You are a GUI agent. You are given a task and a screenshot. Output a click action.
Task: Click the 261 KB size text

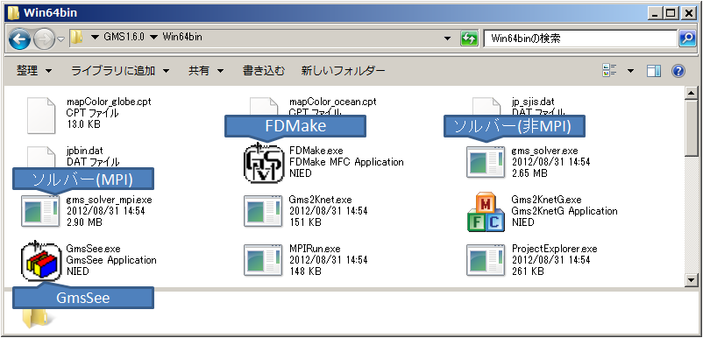(528, 271)
